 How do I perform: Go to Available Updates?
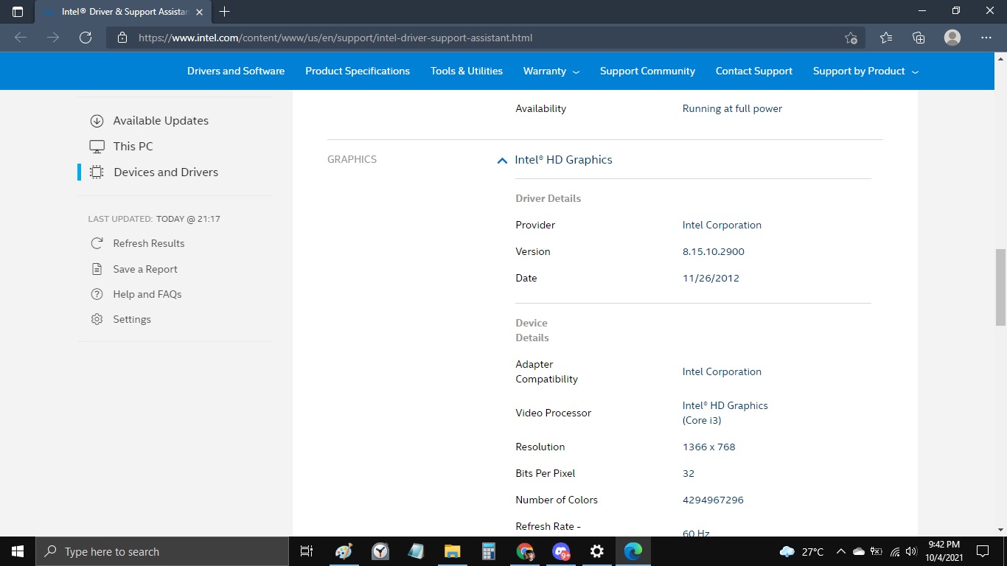[161, 121]
